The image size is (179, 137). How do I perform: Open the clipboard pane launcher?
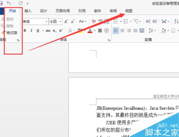[x=18, y=40]
